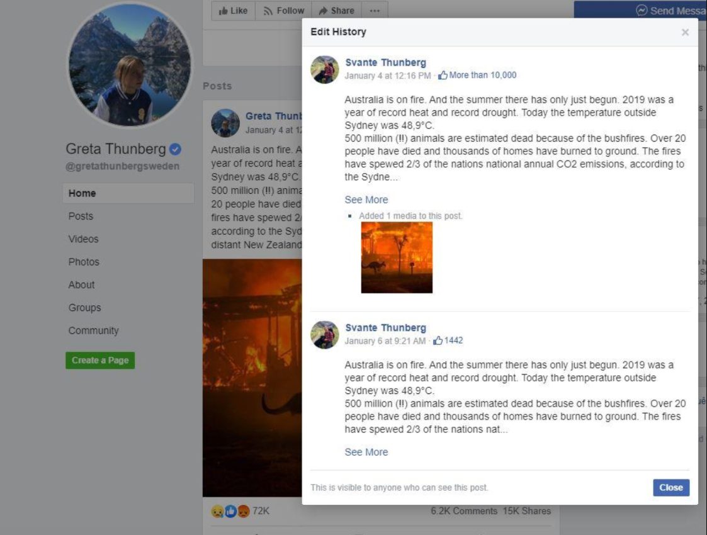Image resolution: width=707 pixels, height=535 pixels.
Task: Expand the January 6 edit with See More
Action: point(366,452)
